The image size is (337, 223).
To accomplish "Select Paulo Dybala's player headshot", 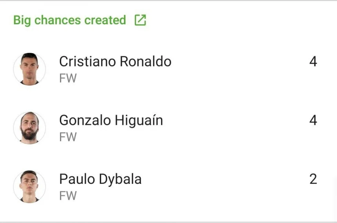I will pyautogui.click(x=29, y=187).
